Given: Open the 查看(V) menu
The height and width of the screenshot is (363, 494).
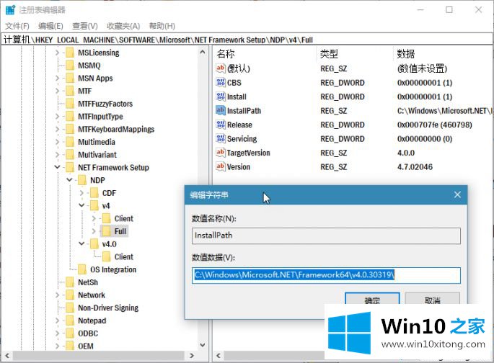Looking at the screenshot, I should tap(85, 26).
